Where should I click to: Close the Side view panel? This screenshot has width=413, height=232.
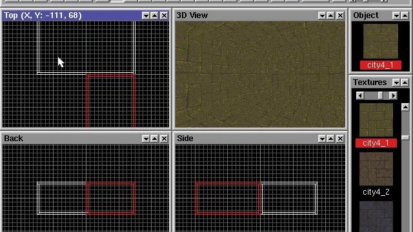340,139
